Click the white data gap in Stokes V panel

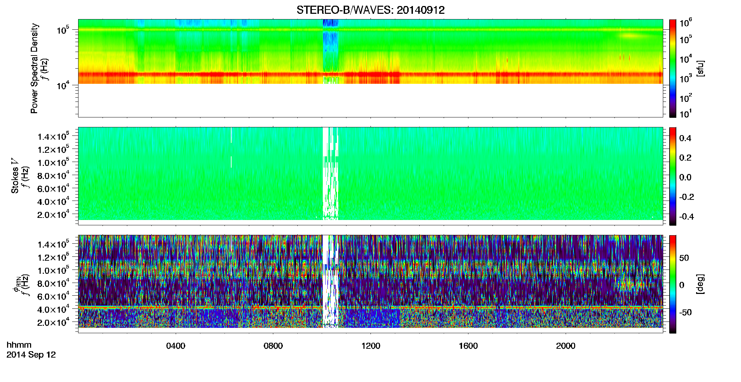tap(331, 173)
